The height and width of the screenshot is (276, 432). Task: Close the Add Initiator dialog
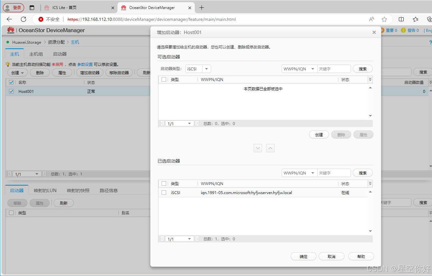[374, 32]
